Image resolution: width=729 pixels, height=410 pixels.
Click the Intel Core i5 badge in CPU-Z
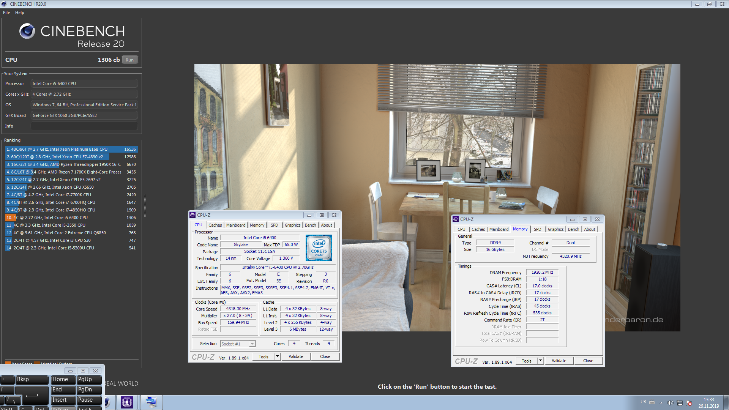[319, 248]
